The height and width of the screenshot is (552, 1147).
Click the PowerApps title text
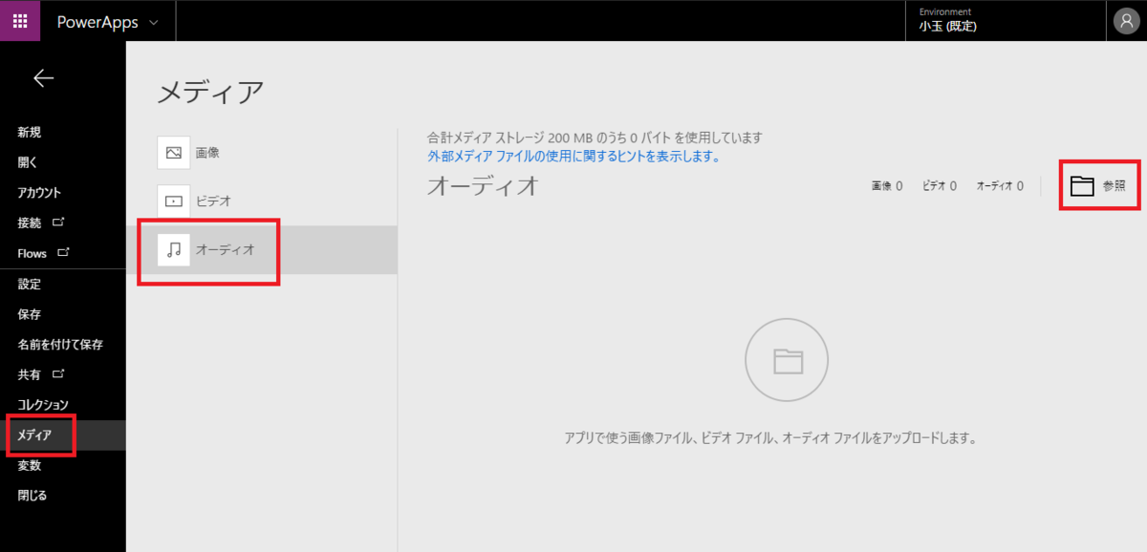(97, 22)
